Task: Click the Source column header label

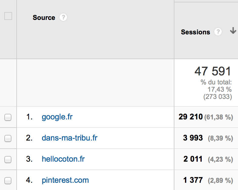Action: click(44, 17)
